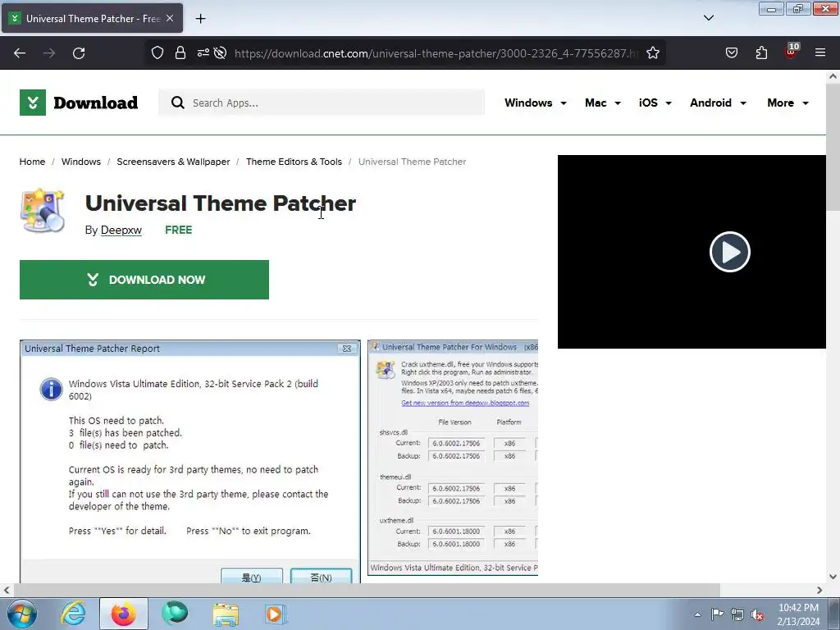Play the video in the black player

tap(729, 252)
